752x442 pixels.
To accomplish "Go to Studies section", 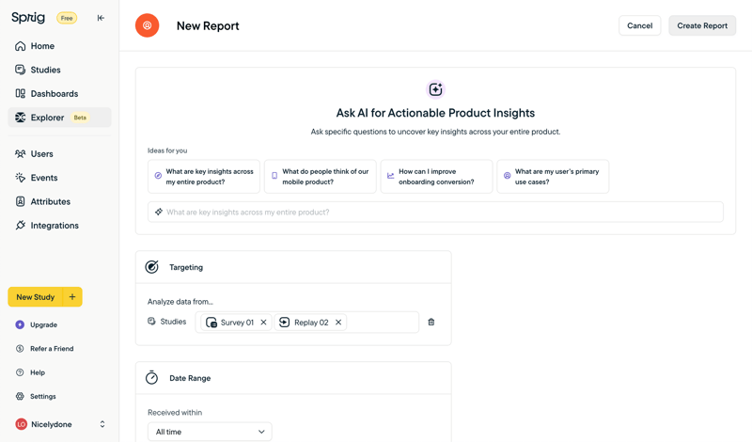I will pyautogui.click(x=59, y=71).
